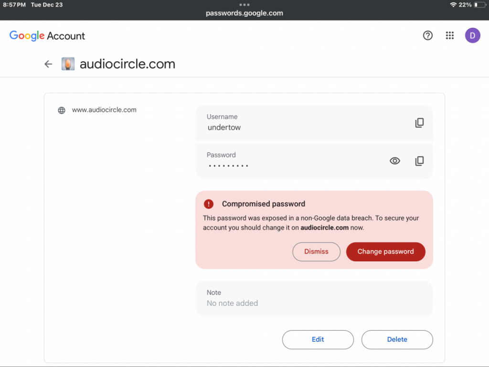Go back using the left arrow

pyautogui.click(x=48, y=64)
